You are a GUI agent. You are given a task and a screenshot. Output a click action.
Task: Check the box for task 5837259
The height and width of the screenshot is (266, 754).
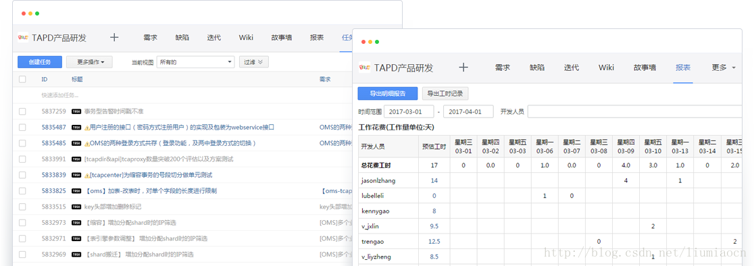(x=22, y=111)
